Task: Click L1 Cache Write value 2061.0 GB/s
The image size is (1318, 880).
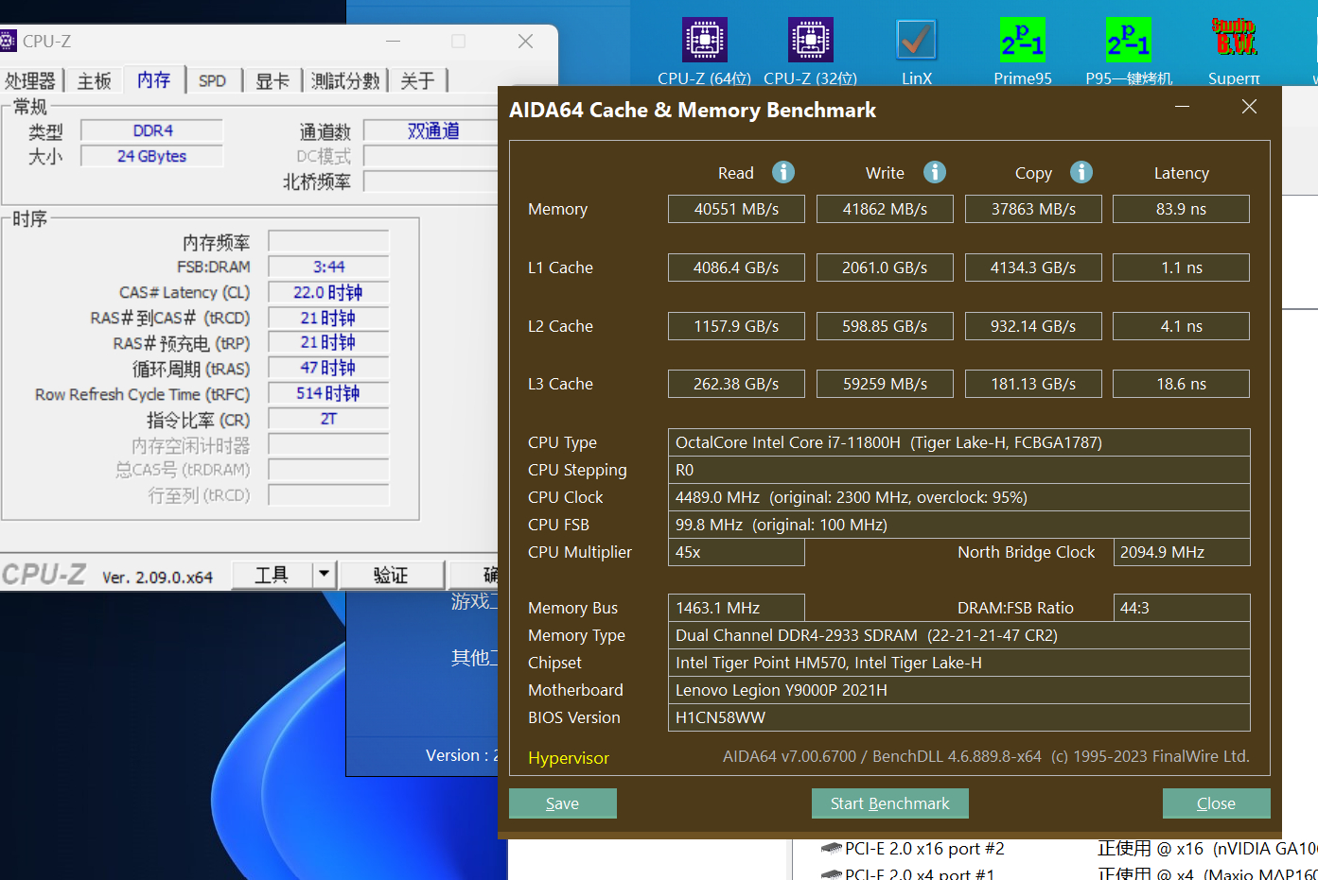Action: [x=885, y=267]
